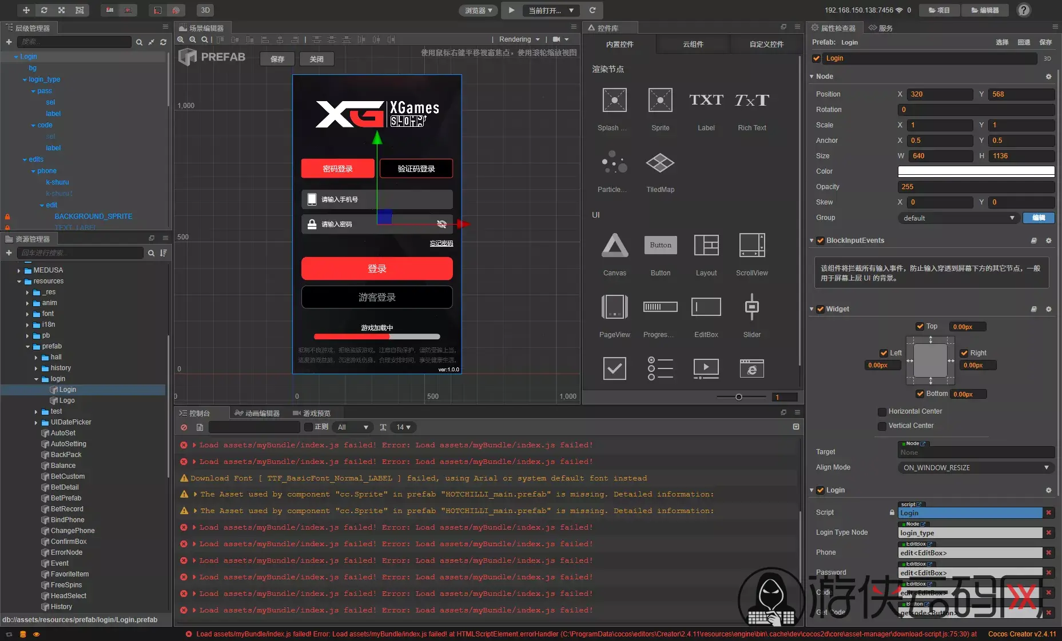1062x641 pixels.
Task: Switch to the Builtin Controls tab
Action: pyautogui.click(x=620, y=44)
